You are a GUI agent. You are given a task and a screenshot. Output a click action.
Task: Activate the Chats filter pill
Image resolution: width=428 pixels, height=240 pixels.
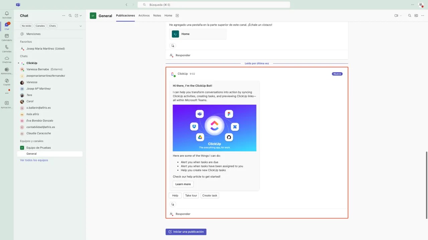(52, 26)
